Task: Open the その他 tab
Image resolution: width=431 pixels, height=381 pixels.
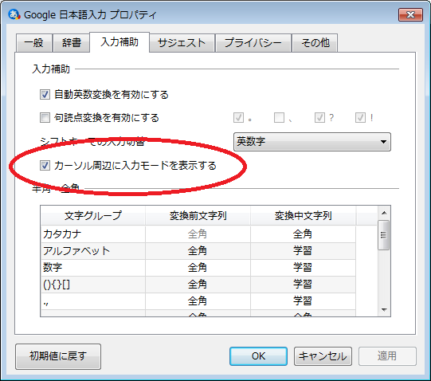Action: (315, 43)
